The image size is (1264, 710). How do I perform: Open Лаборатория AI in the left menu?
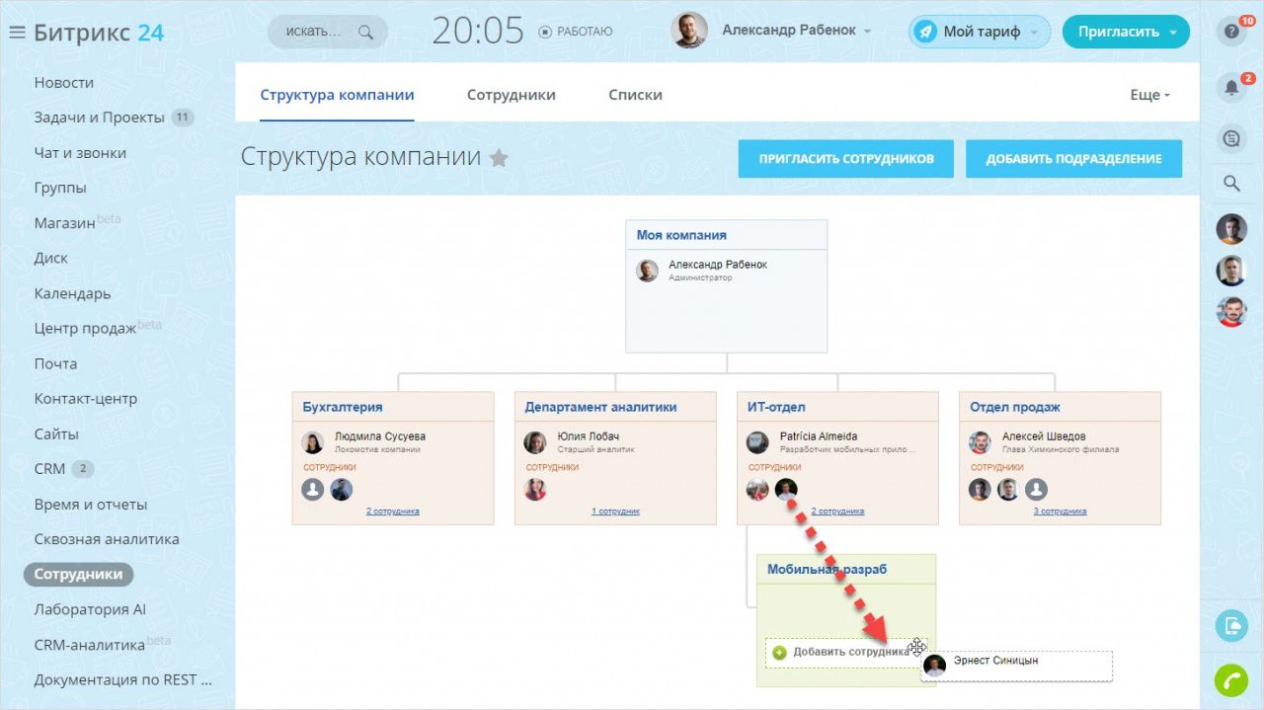click(x=90, y=609)
